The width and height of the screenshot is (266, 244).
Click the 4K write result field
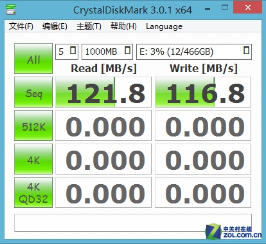203,159
